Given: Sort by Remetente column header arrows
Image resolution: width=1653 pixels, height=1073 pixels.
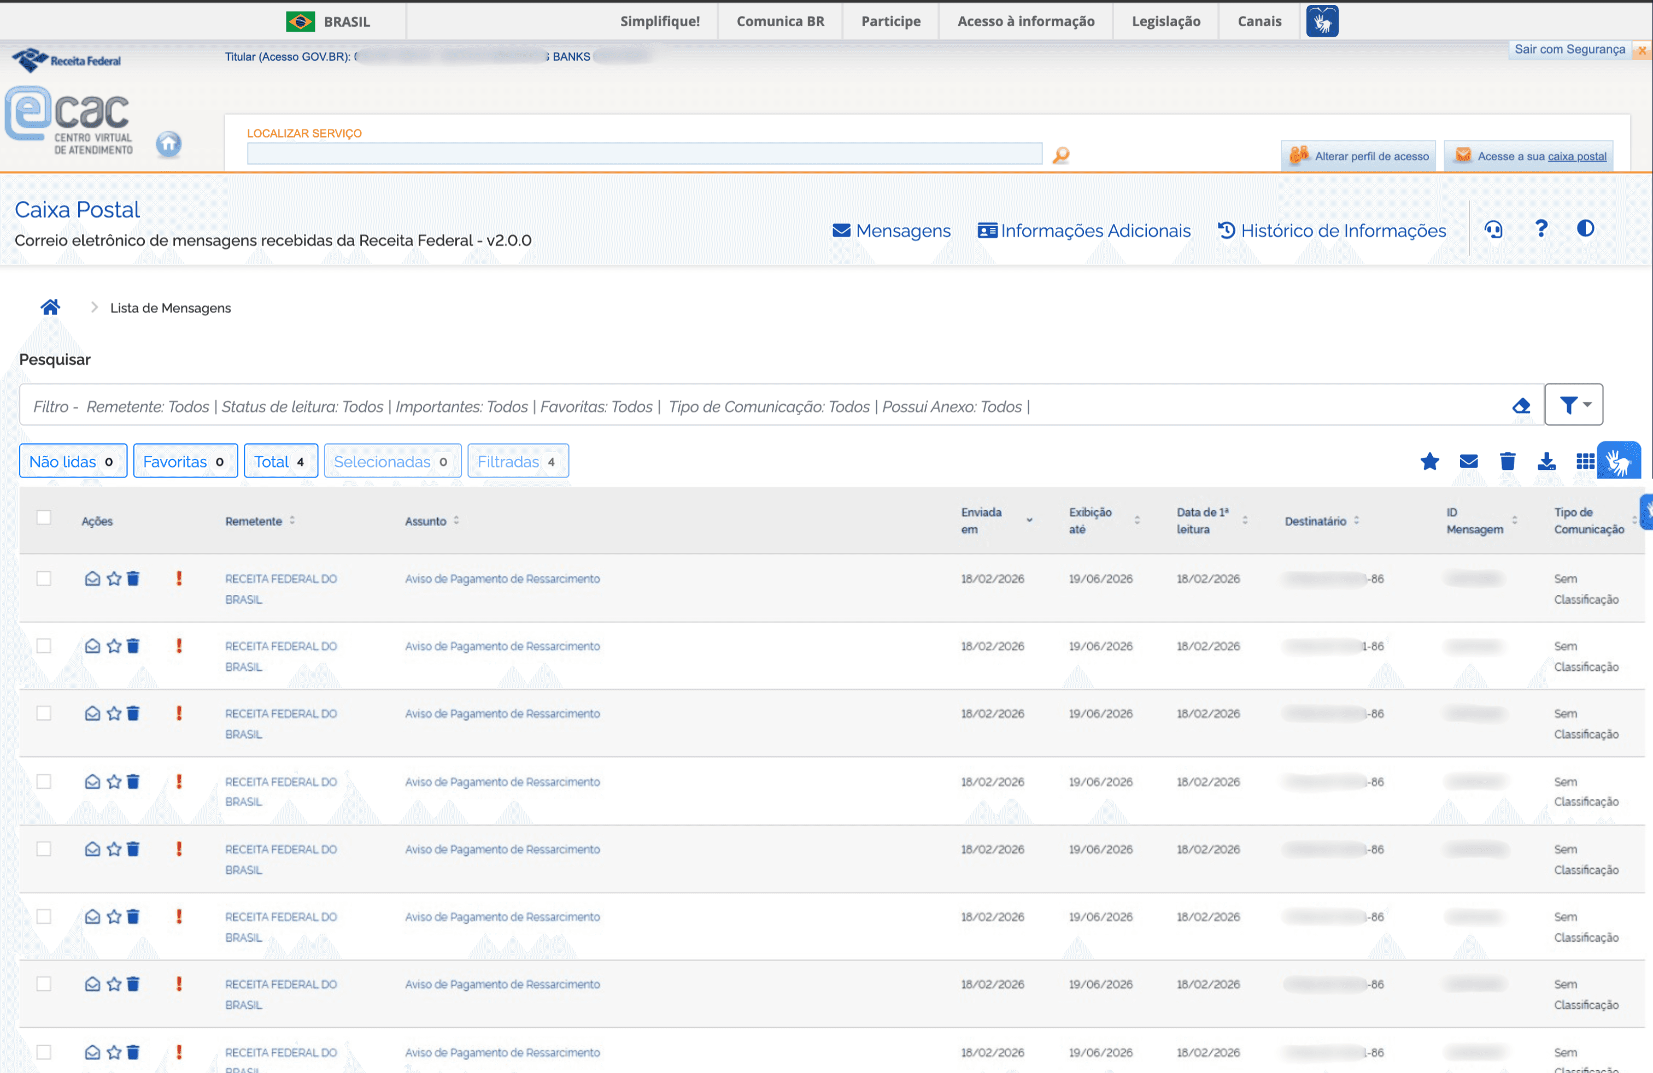Looking at the screenshot, I should [x=292, y=521].
